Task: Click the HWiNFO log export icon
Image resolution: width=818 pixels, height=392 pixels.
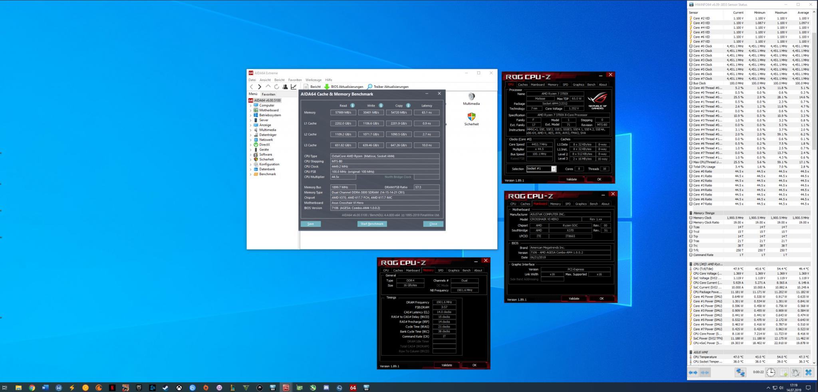Action: pyautogui.click(x=784, y=372)
